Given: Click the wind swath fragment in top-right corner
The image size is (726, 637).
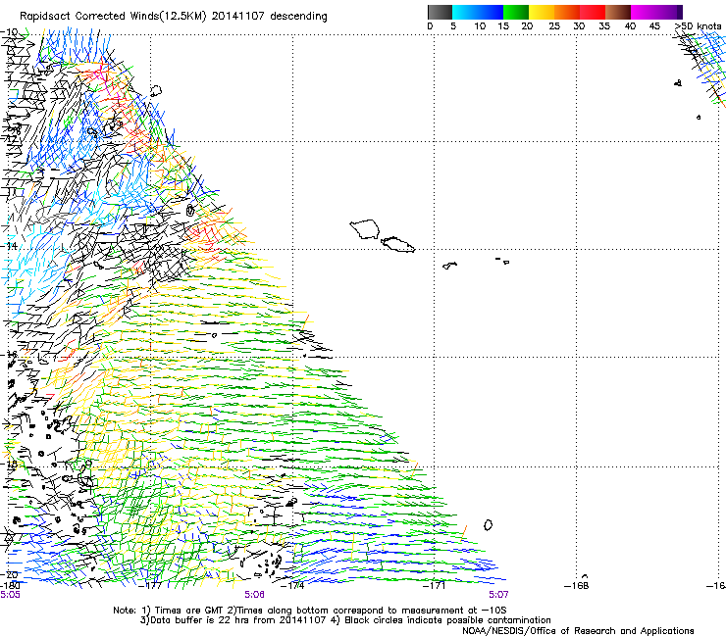Looking at the screenshot, I should pyautogui.click(x=701, y=70).
